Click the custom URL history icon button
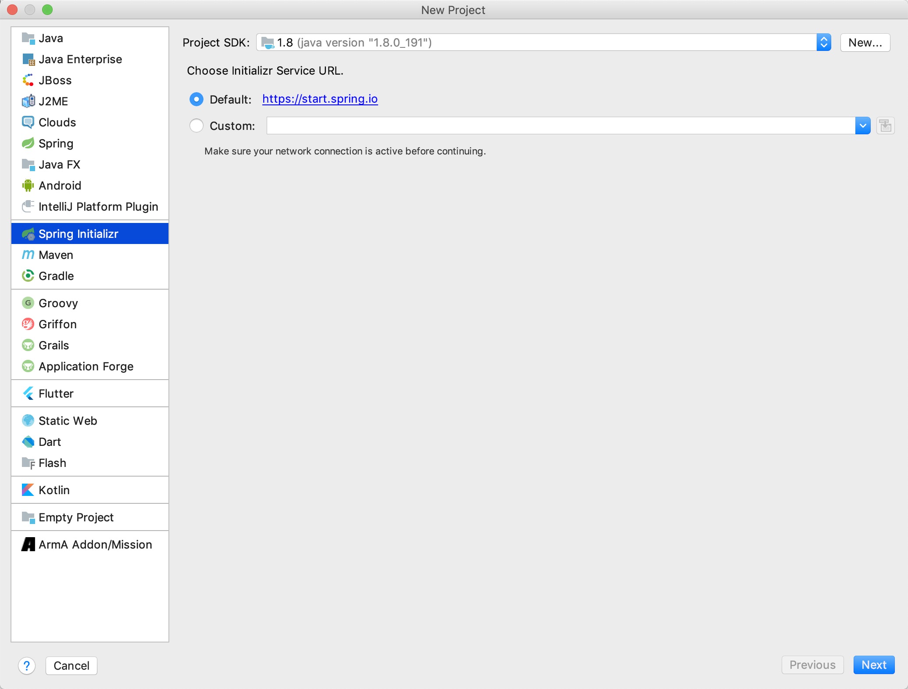908x689 pixels. [x=885, y=126]
